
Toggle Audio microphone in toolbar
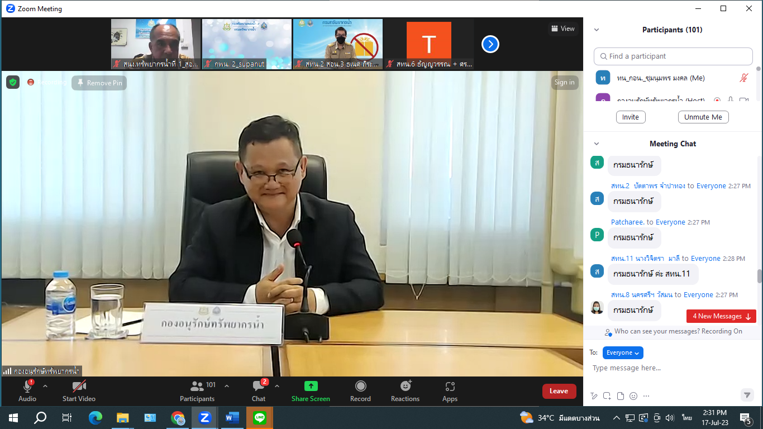(x=27, y=387)
